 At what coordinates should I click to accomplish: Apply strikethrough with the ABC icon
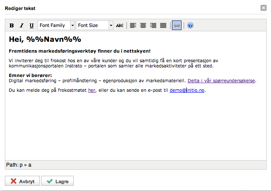(120, 26)
